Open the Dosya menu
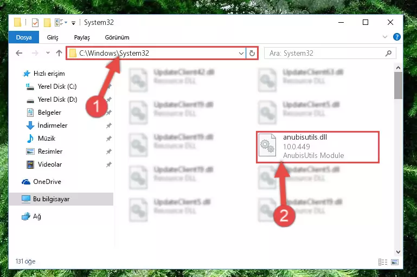The height and width of the screenshot is (277, 417). pyautogui.click(x=24, y=37)
